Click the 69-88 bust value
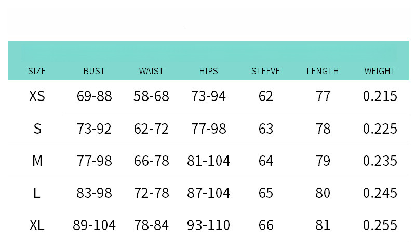The height and width of the screenshot is (242, 416). click(94, 96)
